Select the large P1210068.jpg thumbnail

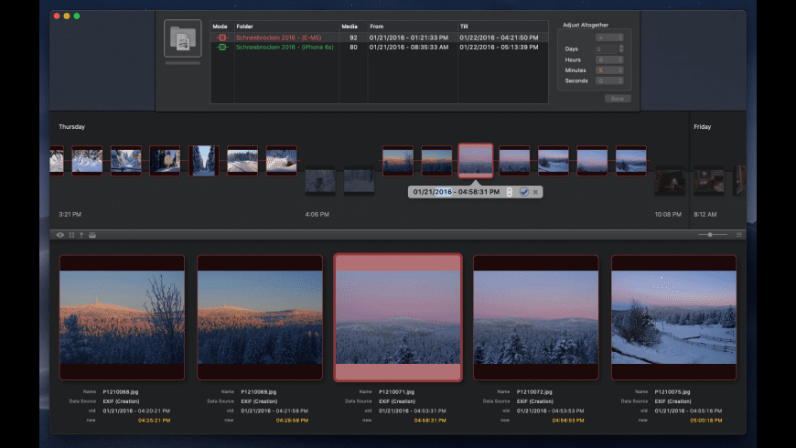coord(122,317)
